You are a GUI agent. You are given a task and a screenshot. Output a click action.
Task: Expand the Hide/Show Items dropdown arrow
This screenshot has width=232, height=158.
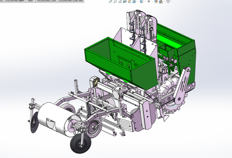coord(152,1)
